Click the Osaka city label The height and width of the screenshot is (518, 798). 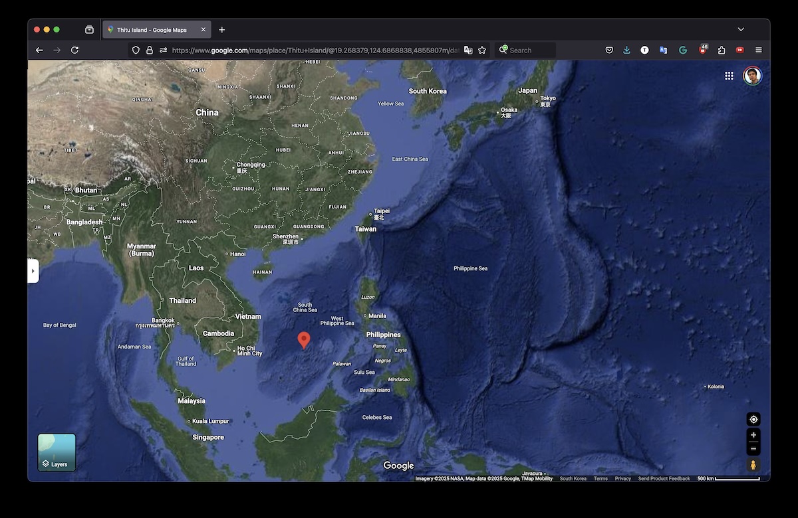pos(509,110)
